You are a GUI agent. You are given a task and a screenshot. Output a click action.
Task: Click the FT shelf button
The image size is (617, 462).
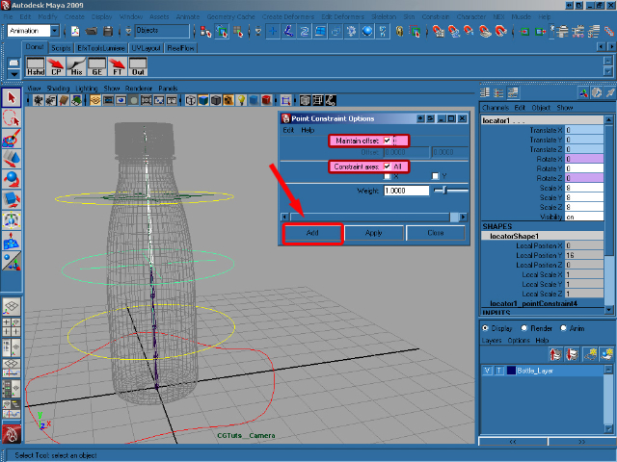point(118,66)
